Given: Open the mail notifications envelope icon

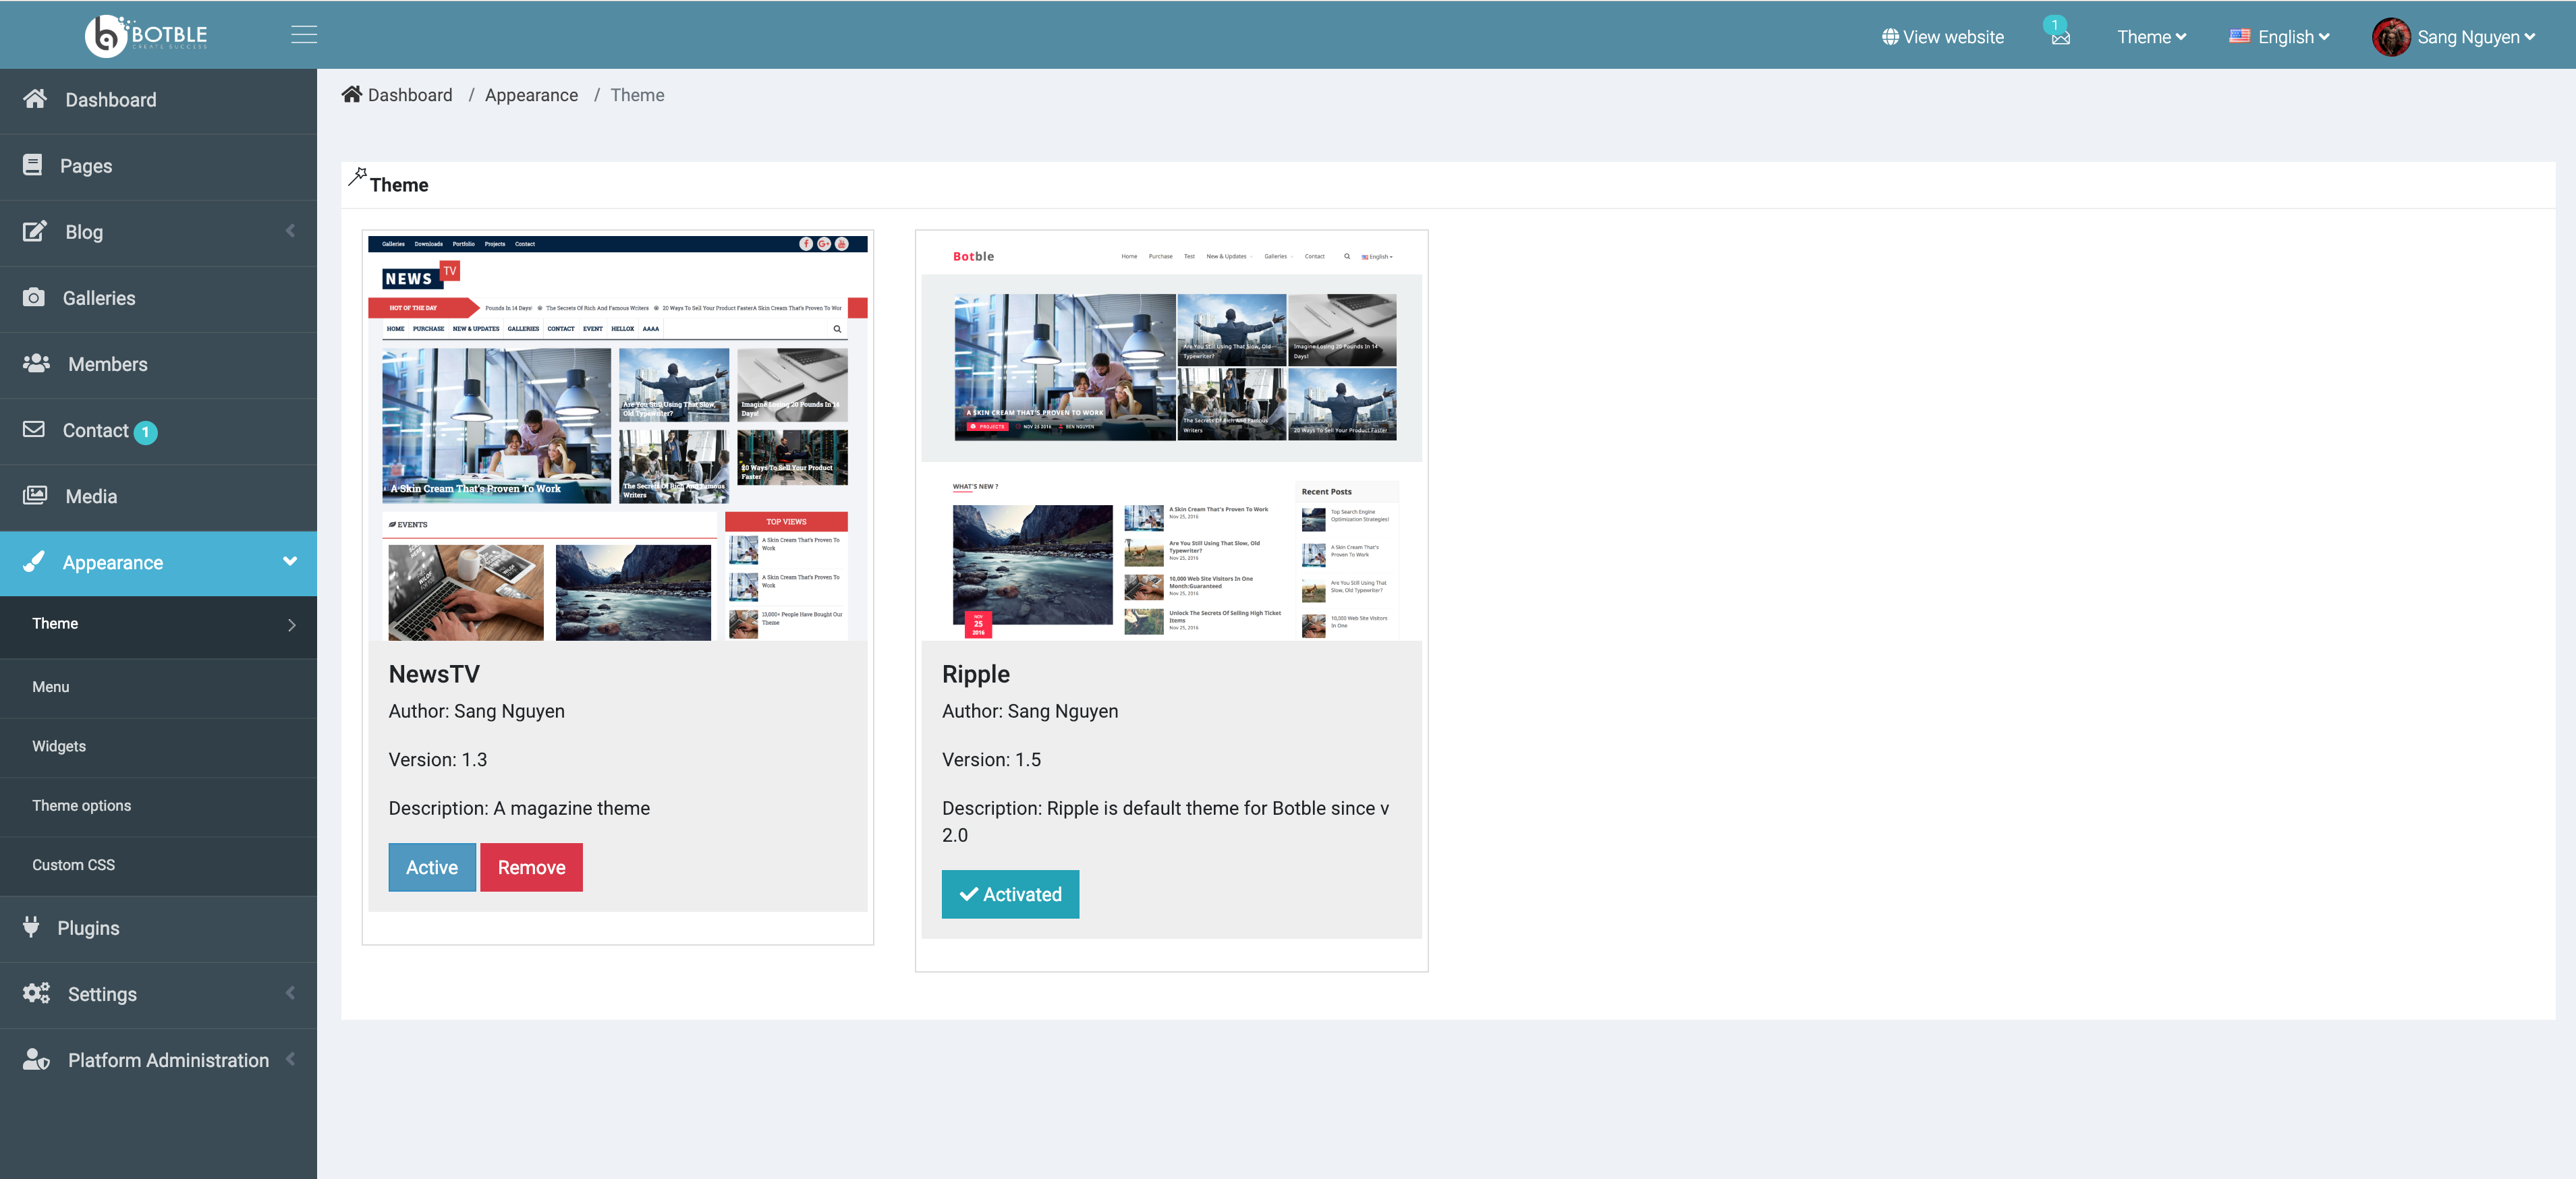Looking at the screenshot, I should [2060, 38].
